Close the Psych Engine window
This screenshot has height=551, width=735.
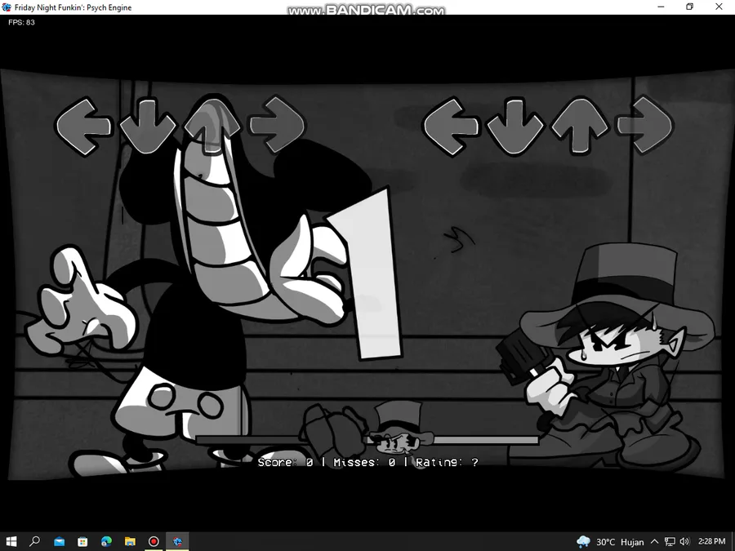[719, 7]
